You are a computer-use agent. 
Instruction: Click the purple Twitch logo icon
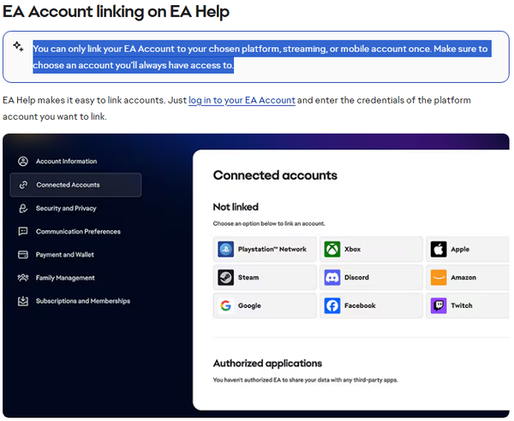pyautogui.click(x=439, y=305)
